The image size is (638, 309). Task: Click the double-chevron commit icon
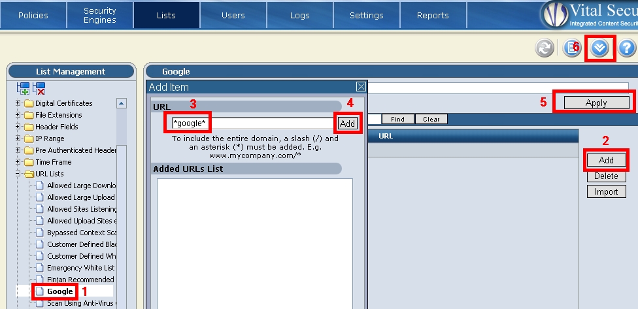600,48
